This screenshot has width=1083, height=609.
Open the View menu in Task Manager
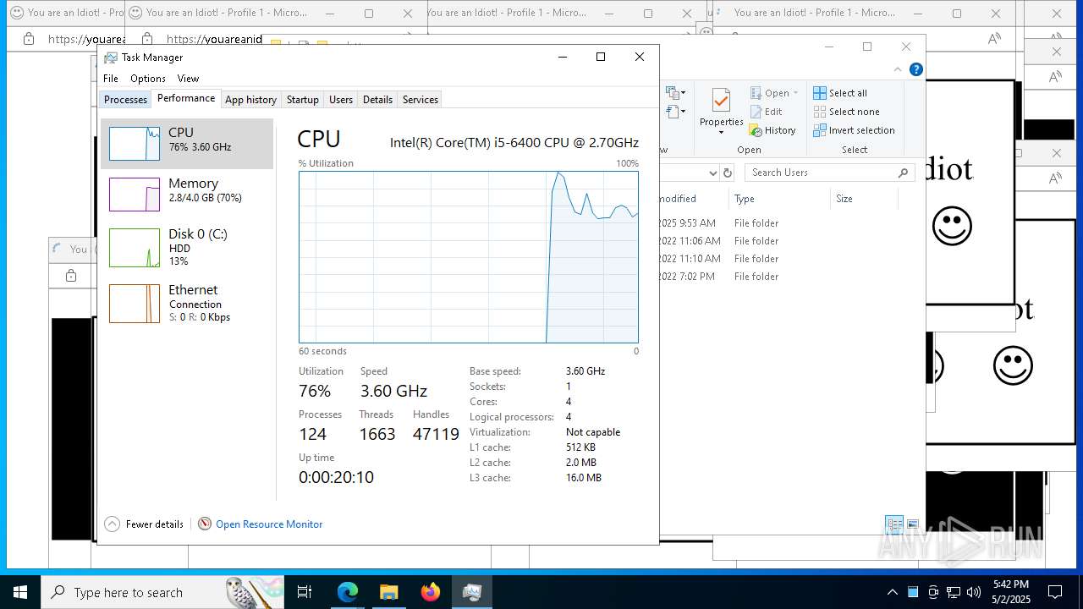pyautogui.click(x=188, y=79)
